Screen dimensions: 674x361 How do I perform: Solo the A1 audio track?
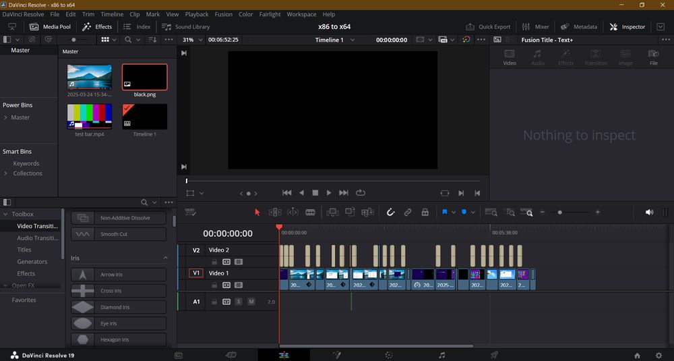pyautogui.click(x=239, y=302)
